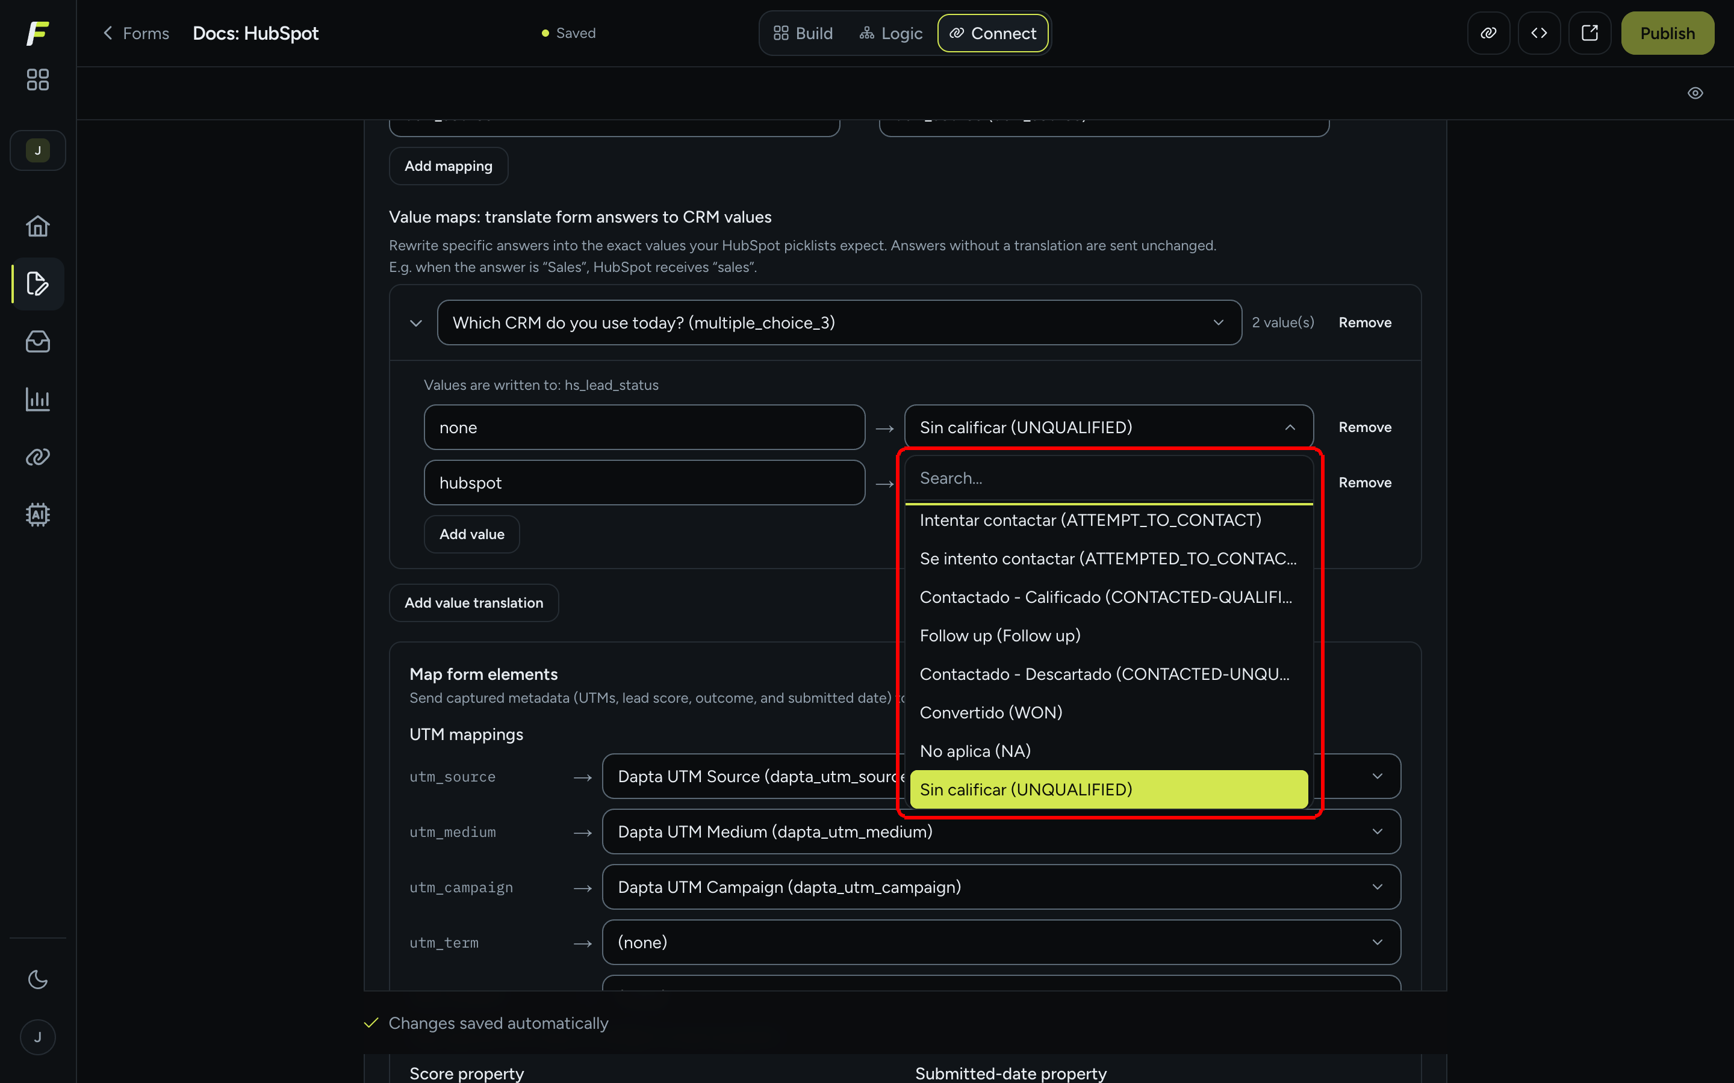This screenshot has width=1734, height=1083.
Task: Click the Add mapping button
Action: [449, 166]
